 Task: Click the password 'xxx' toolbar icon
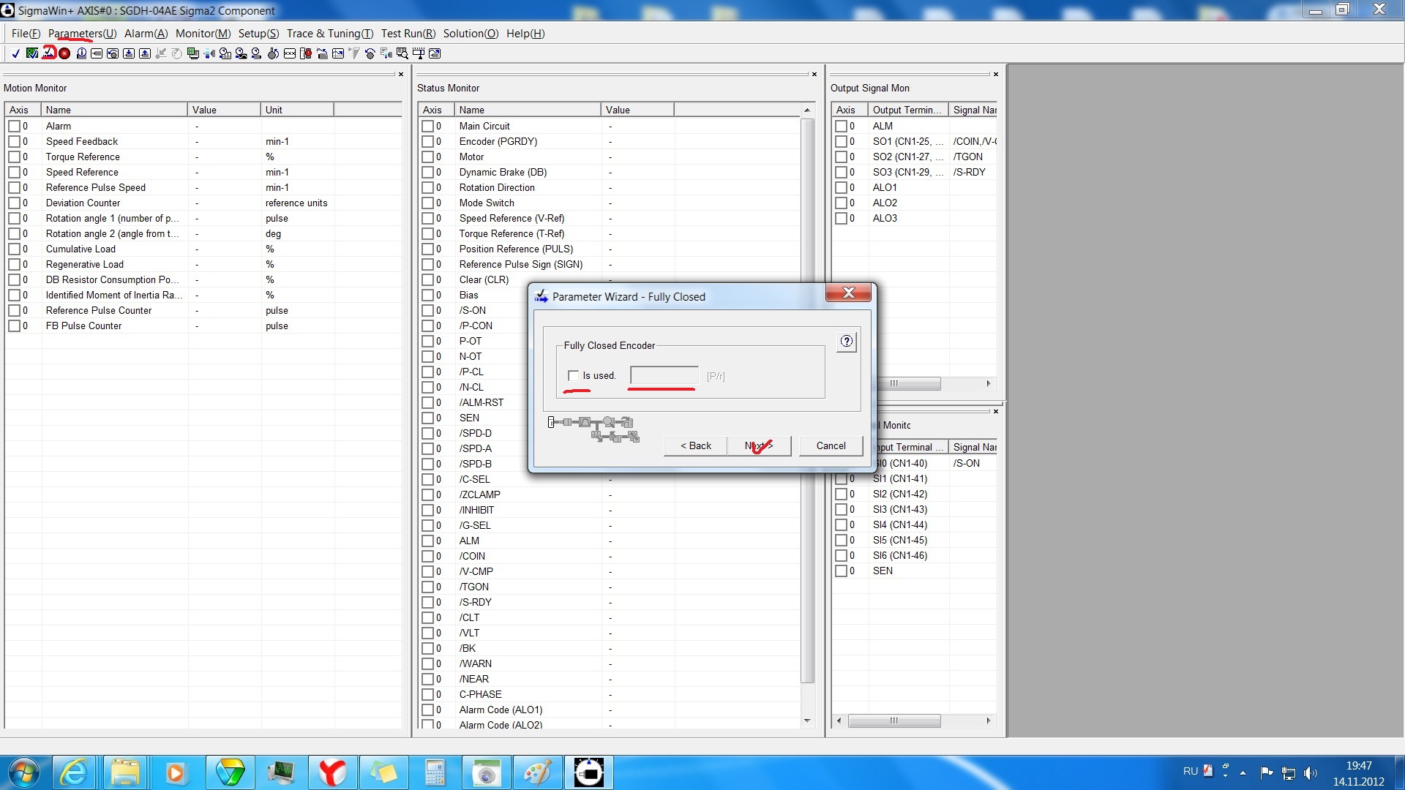(290, 53)
